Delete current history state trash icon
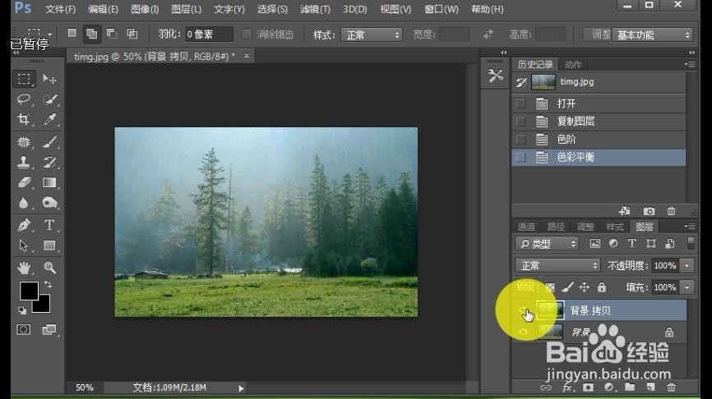Screen dimensions: 712x399 pos(671,211)
